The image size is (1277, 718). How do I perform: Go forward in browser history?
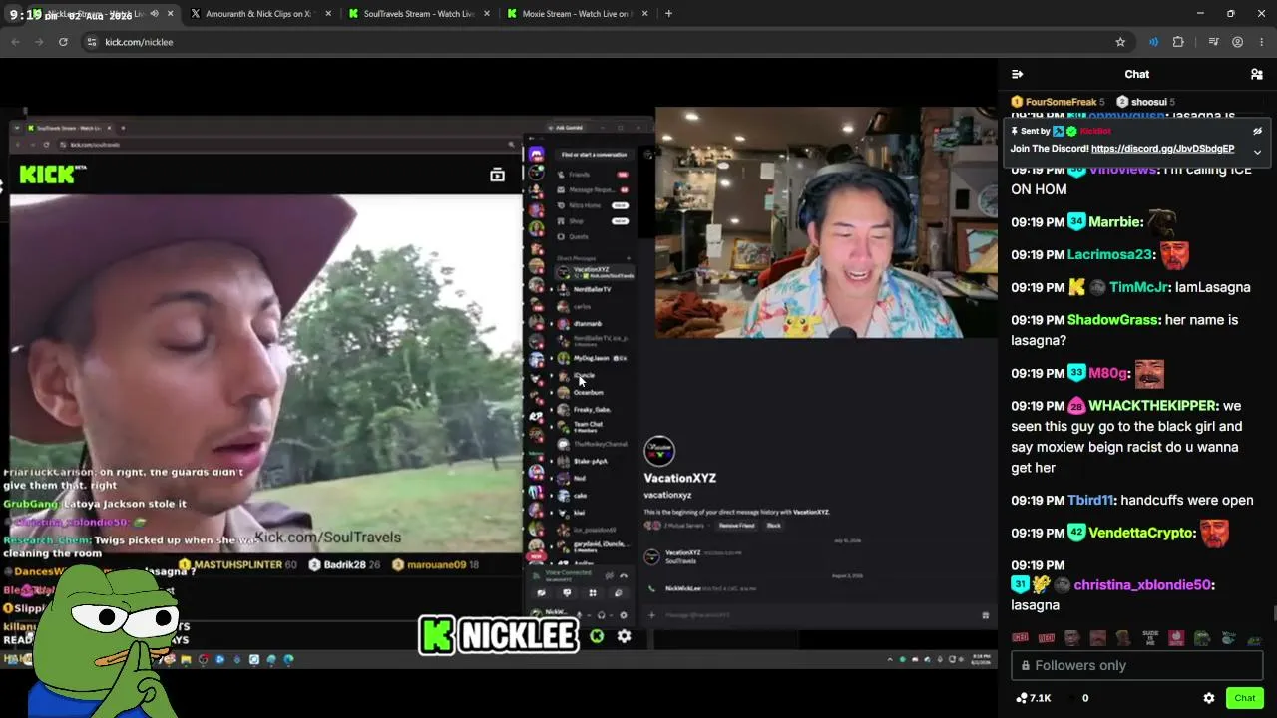point(39,42)
